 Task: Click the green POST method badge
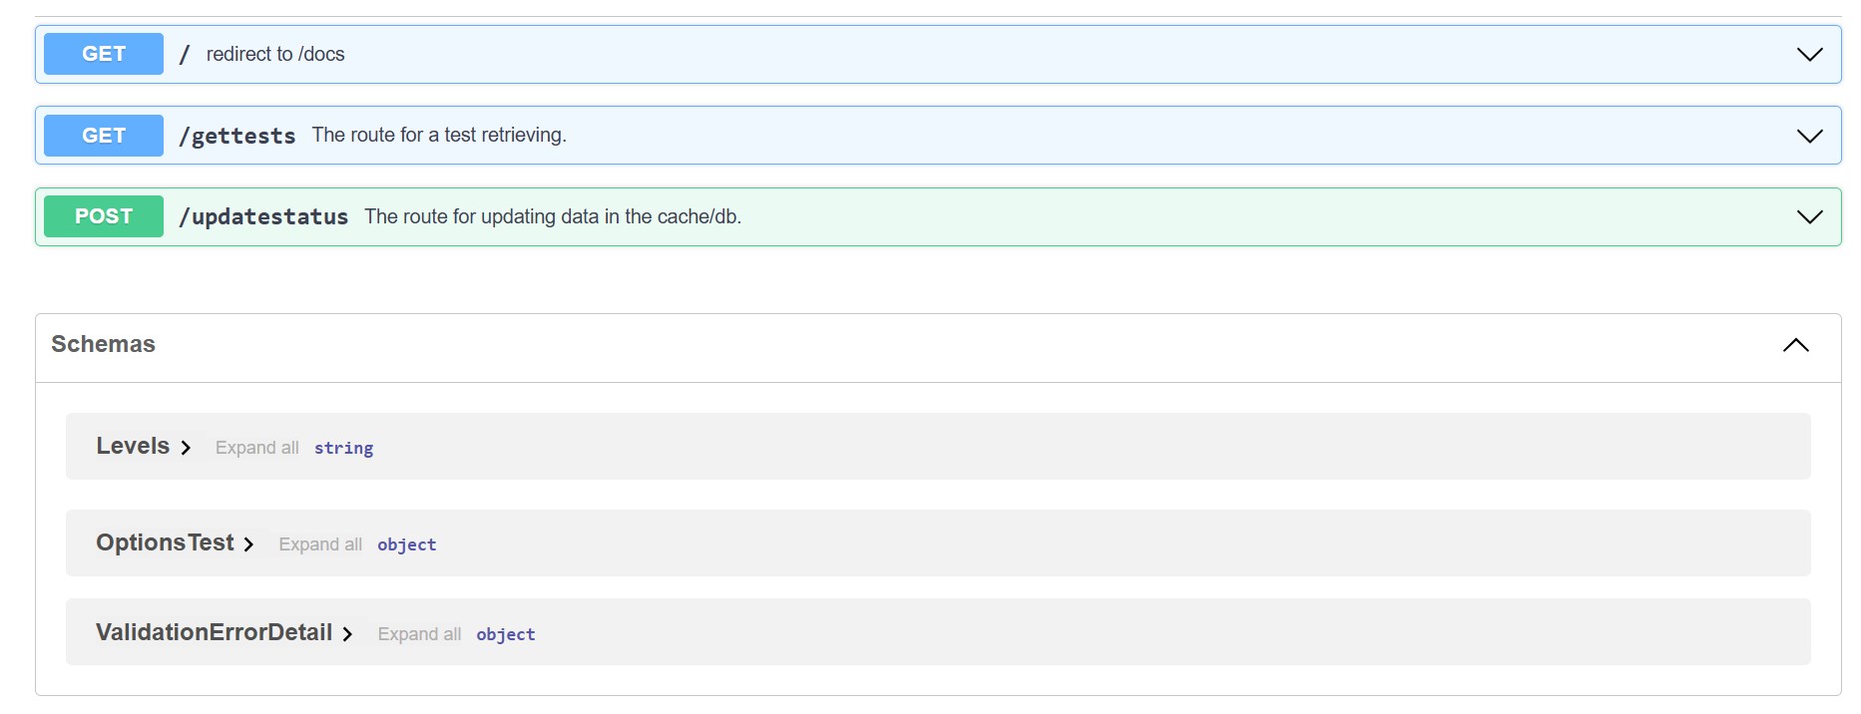point(104,216)
